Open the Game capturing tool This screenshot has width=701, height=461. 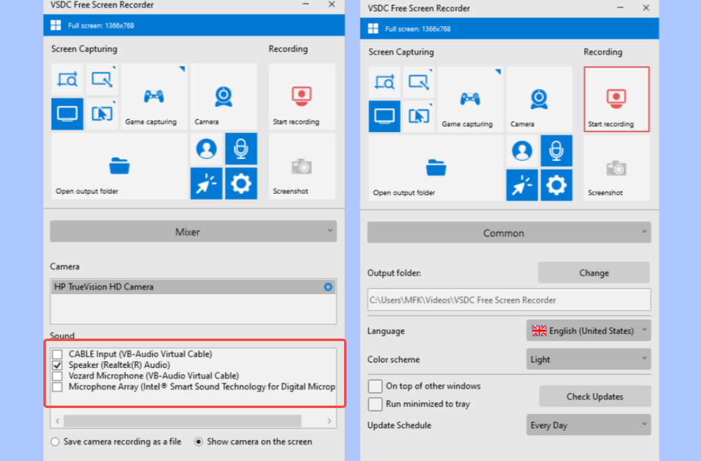(154, 96)
